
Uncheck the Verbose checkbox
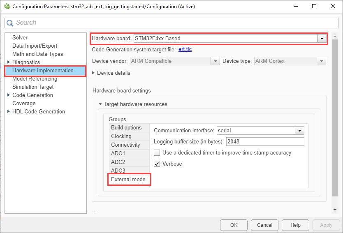[x=157, y=164]
